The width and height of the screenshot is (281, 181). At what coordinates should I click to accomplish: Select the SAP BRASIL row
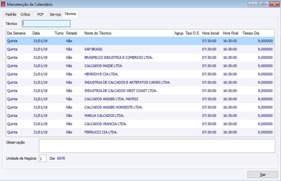tap(140, 49)
